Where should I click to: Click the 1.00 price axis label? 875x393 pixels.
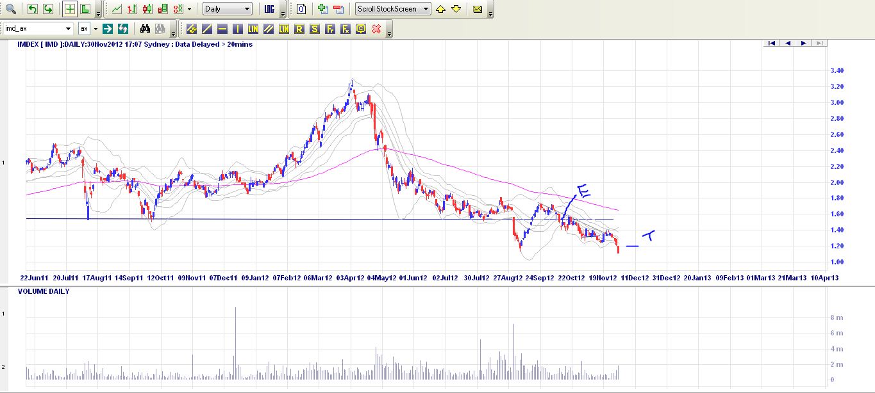837,262
